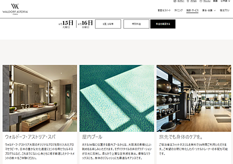Viewport: 233px width, 164px height.
Task: Open the 1室, 1名様 room guest selector
Action: (108, 24)
